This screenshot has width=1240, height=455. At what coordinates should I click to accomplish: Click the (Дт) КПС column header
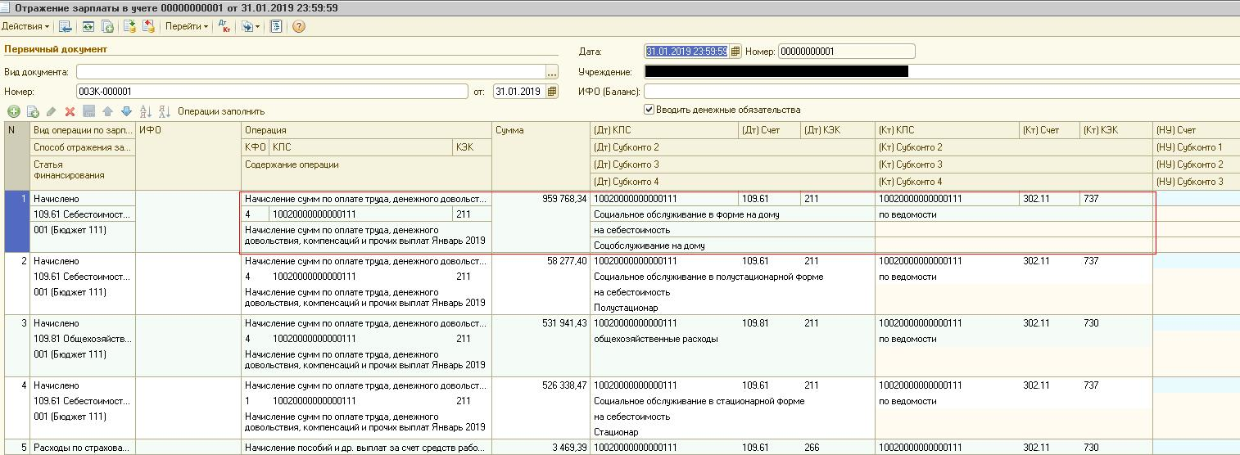663,130
